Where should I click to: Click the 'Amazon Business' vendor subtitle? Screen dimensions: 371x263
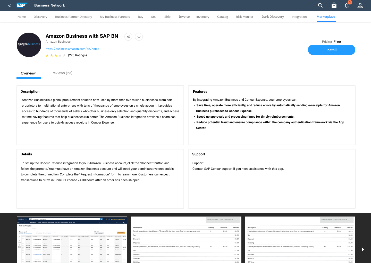pos(58,42)
